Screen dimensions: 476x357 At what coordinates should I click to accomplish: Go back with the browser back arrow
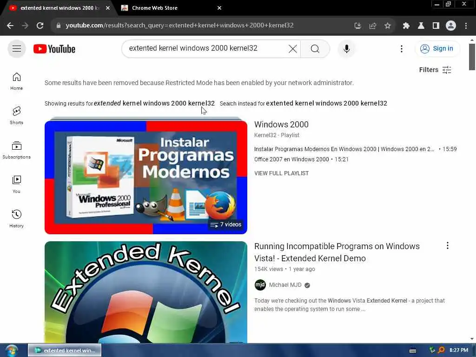[x=10, y=26]
